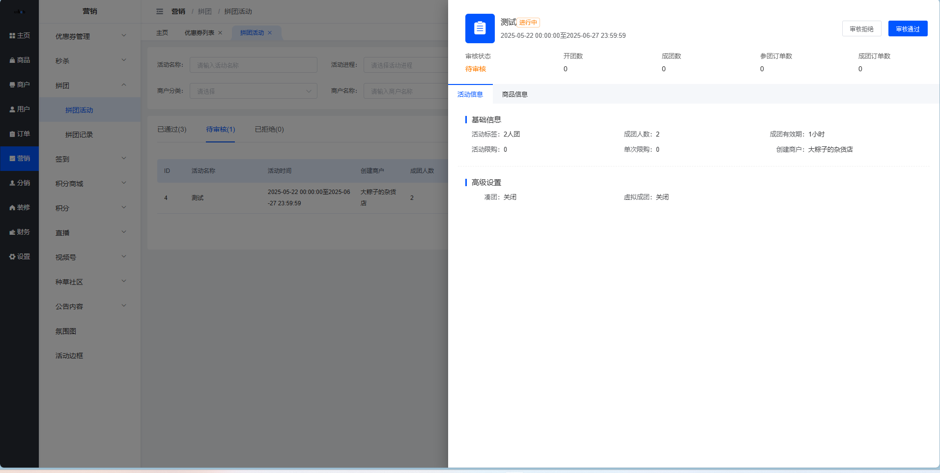Expand the 积分商城 submenu

89,184
